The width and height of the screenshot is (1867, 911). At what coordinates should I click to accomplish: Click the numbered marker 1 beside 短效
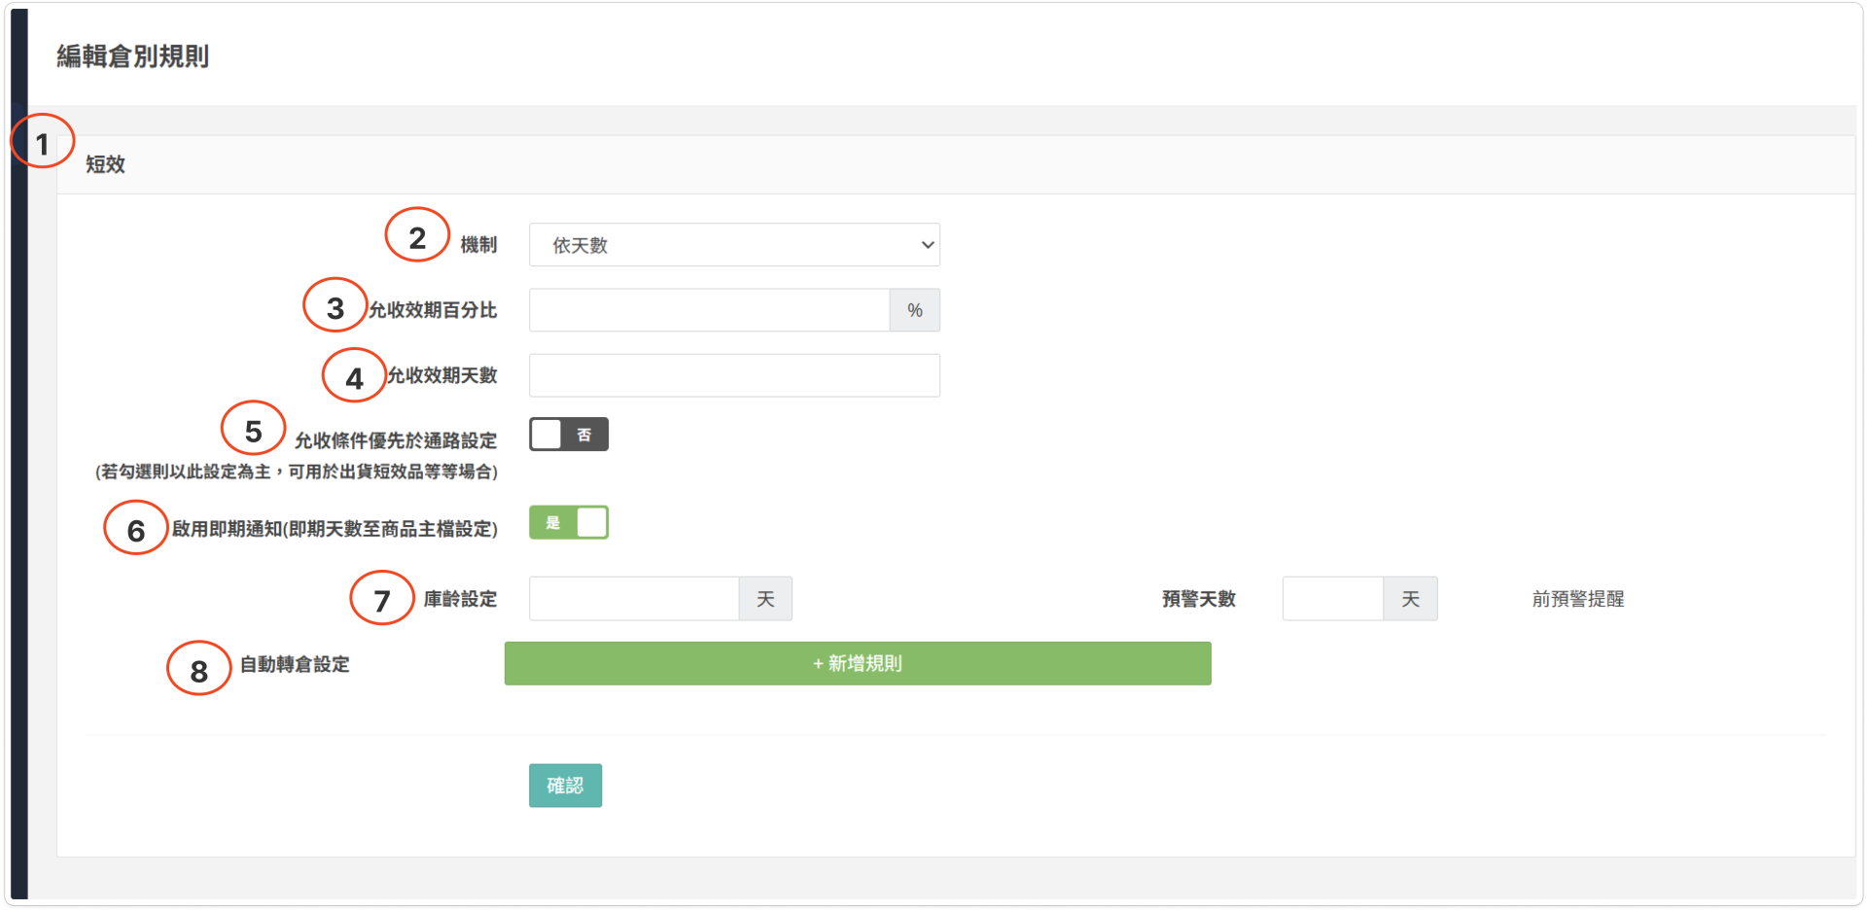[x=42, y=141]
